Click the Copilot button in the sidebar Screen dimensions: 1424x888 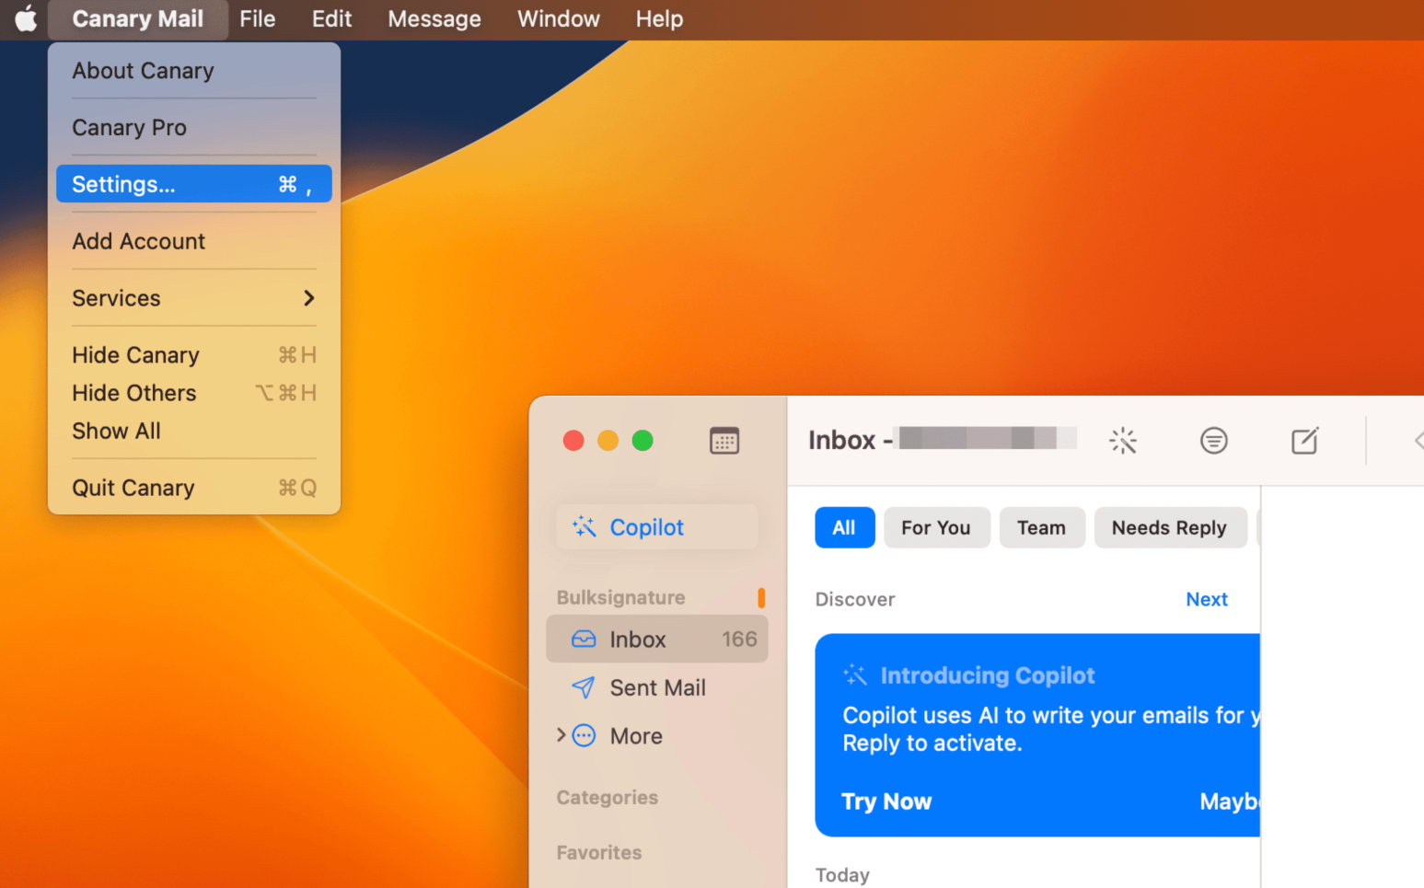657,527
